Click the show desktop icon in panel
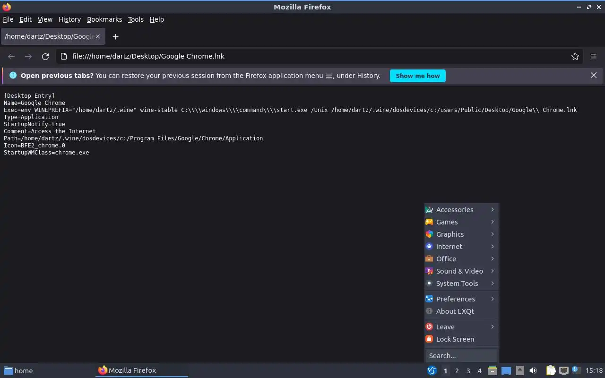This screenshot has width=605, height=378. click(506, 371)
